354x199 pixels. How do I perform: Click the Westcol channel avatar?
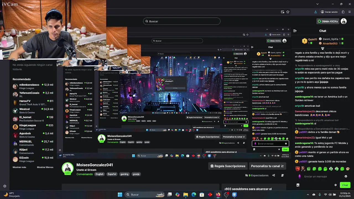tap(15, 111)
